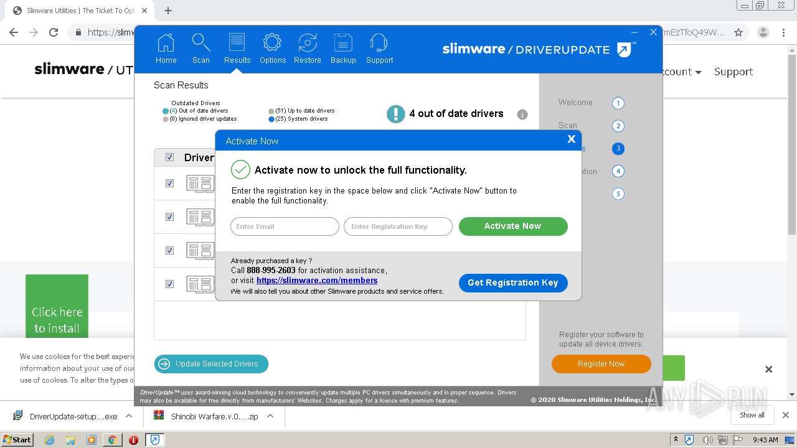Expand Shinobi Warfare zip download options arrow

click(x=270, y=416)
